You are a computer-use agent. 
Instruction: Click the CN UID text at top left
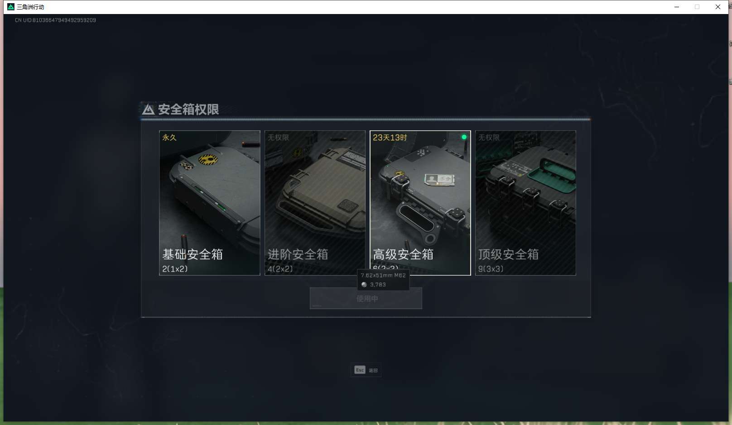tap(55, 20)
